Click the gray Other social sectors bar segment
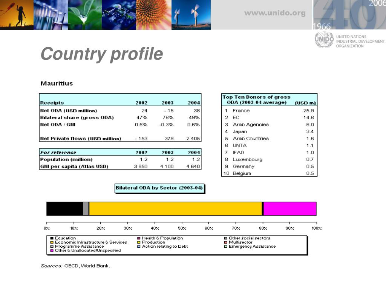The width and height of the screenshot is (386, 290). pos(86,208)
